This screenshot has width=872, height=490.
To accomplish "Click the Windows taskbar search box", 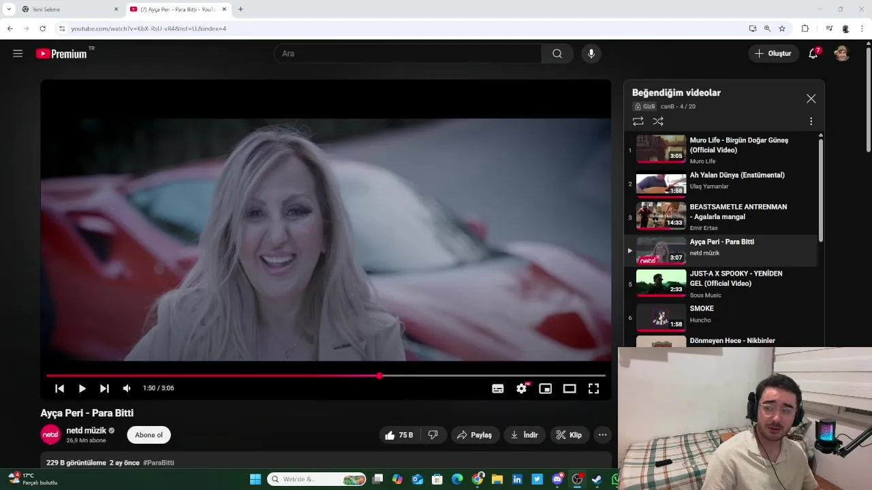I will pos(317,479).
